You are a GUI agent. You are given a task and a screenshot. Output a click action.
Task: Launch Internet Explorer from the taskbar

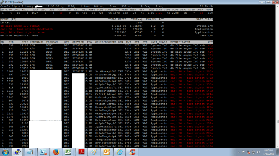click(119, 152)
